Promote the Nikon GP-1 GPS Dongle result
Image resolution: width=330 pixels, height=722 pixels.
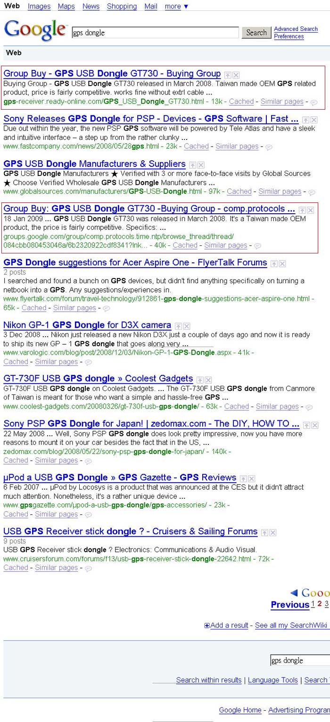pos(178,326)
